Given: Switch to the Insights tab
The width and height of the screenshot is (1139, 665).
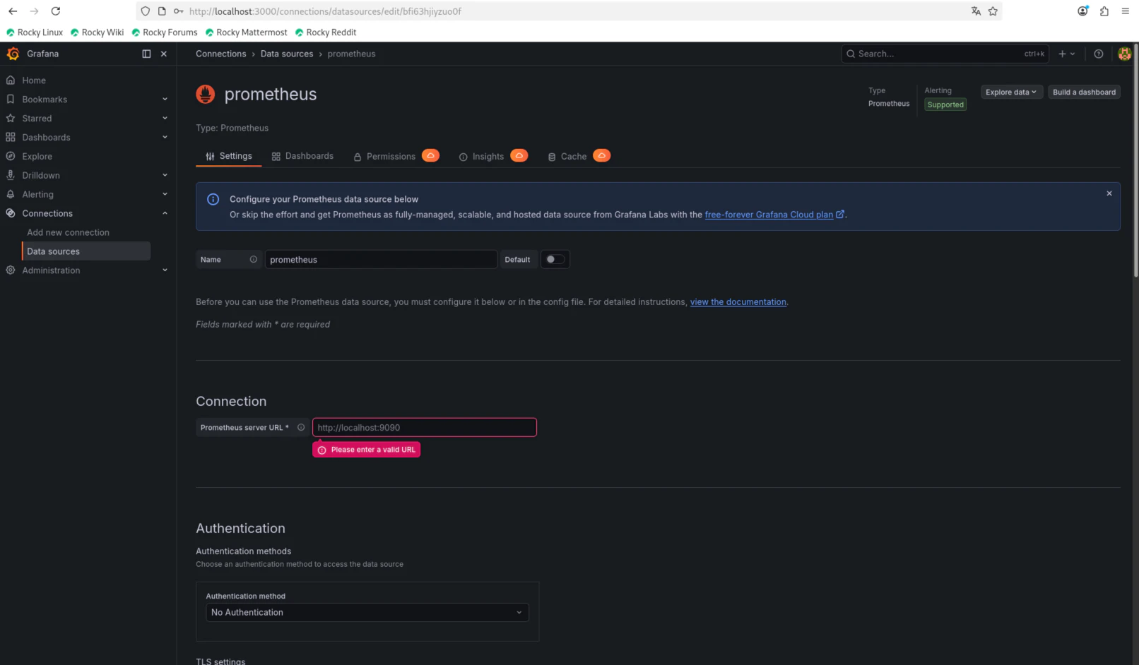Looking at the screenshot, I should [x=481, y=157].
